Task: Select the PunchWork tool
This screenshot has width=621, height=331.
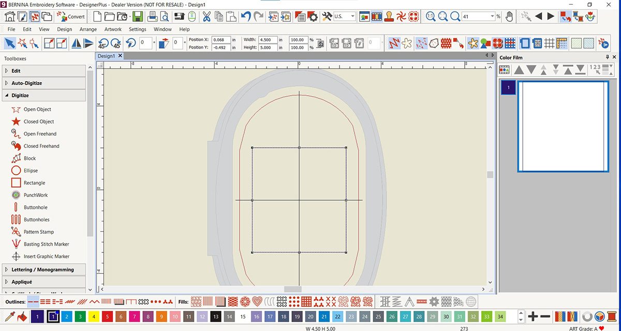Action: pos(29,195)
